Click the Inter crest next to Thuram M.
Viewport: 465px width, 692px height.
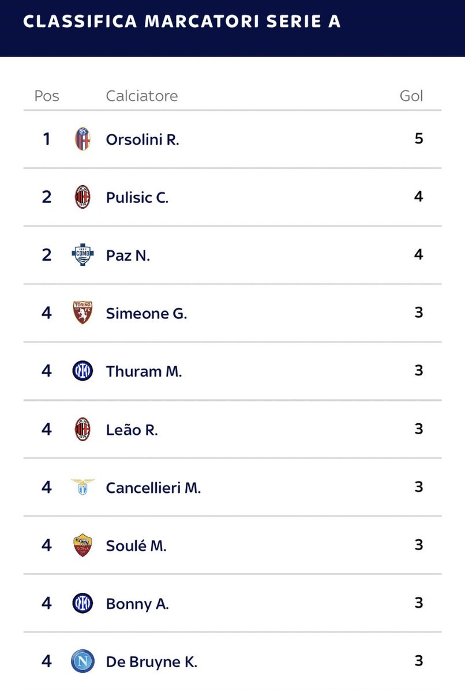pos(82,371)
